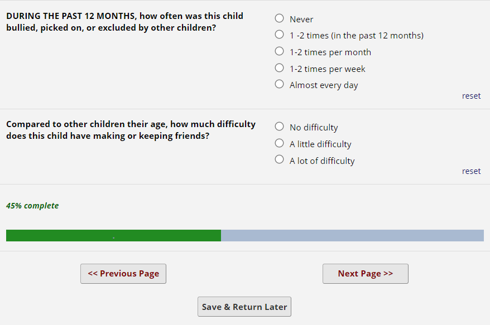Choose '1 -2 times (in the past 12 months)' option
Image resolution: width=490 pixels, height=325 pixels.
[280, 35]
